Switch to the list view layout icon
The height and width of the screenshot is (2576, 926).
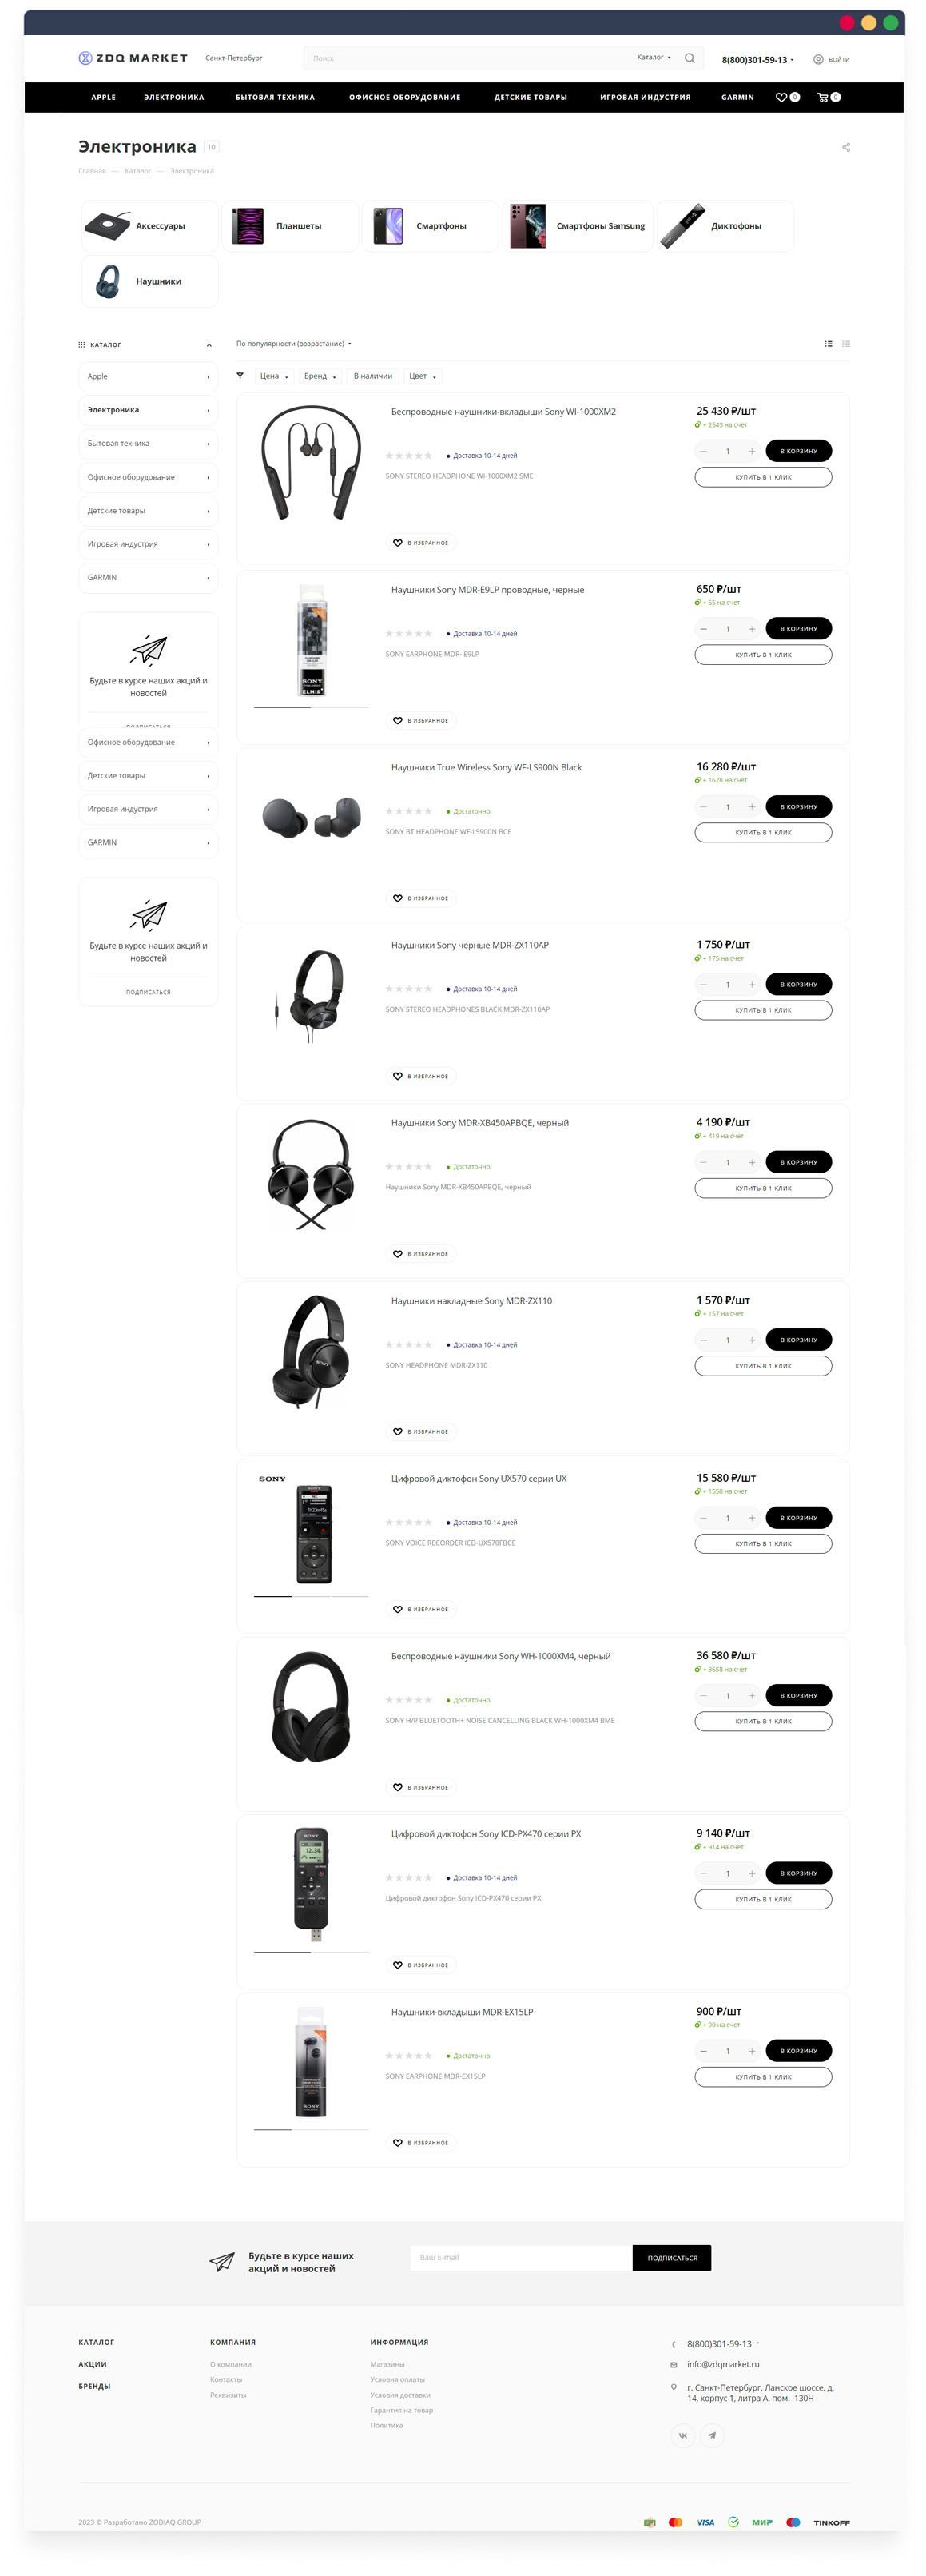828,344
